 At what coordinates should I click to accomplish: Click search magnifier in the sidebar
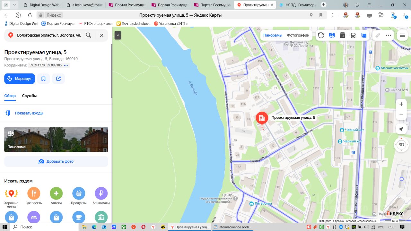(89, 35)
